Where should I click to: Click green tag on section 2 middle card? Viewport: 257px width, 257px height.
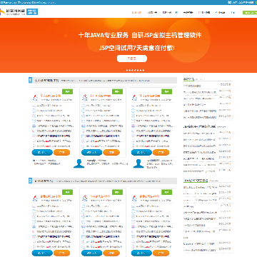click(x=117, y=192)
